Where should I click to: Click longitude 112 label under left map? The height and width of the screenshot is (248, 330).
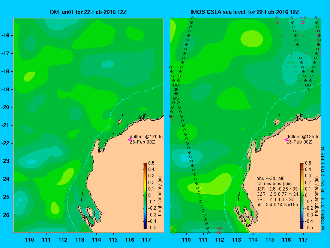point(63,240)
